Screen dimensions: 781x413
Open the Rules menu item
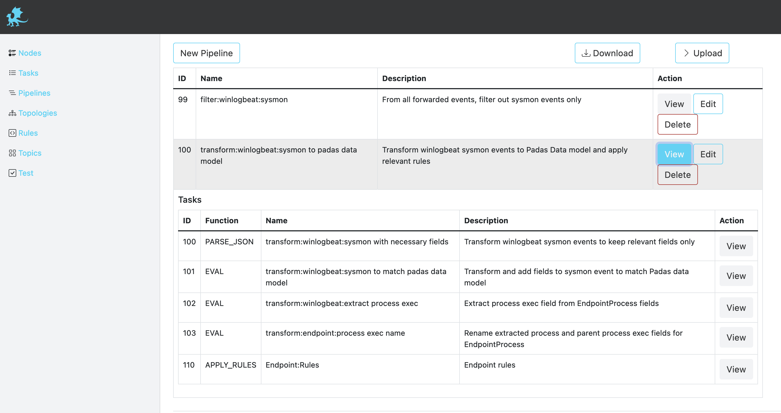point(28,133)
